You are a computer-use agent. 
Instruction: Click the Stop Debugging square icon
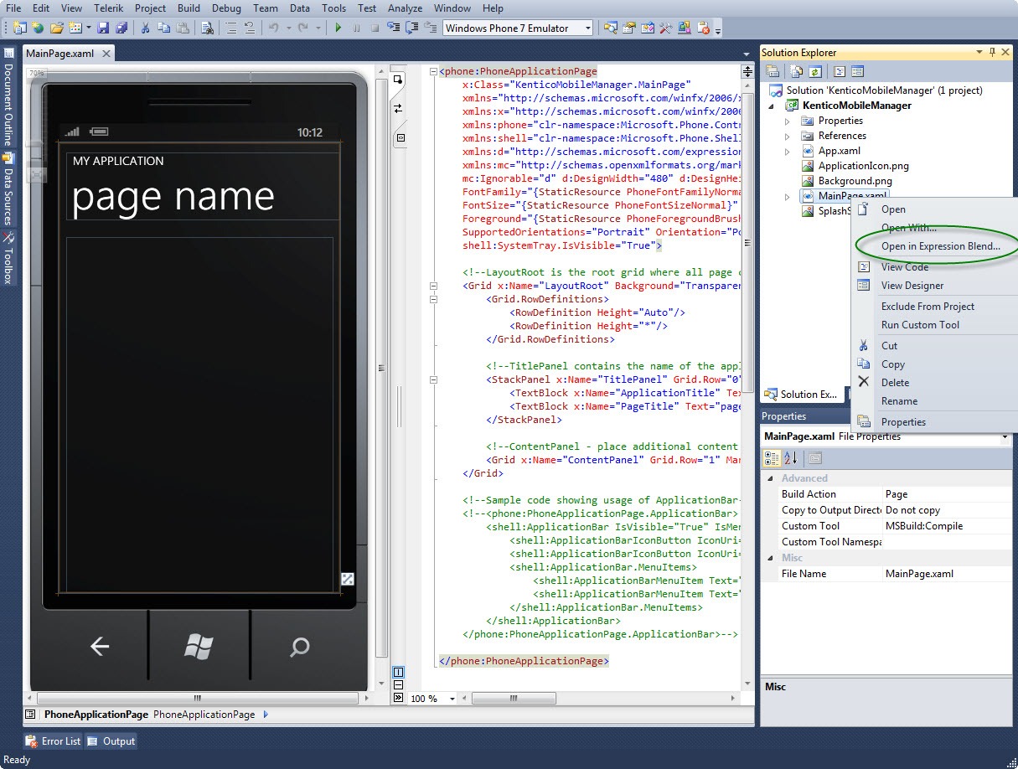(375, 28)
